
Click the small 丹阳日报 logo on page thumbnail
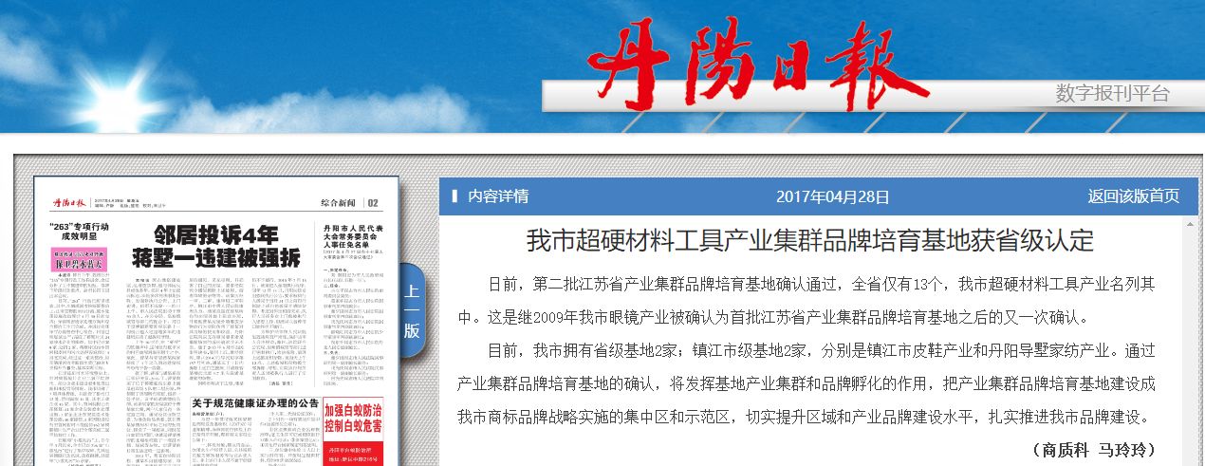[67, 201]
